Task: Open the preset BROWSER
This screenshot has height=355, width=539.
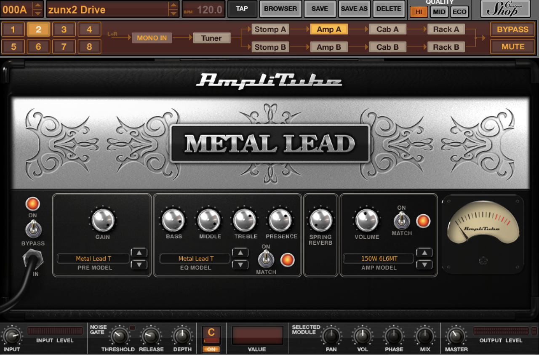Action: 280,9
